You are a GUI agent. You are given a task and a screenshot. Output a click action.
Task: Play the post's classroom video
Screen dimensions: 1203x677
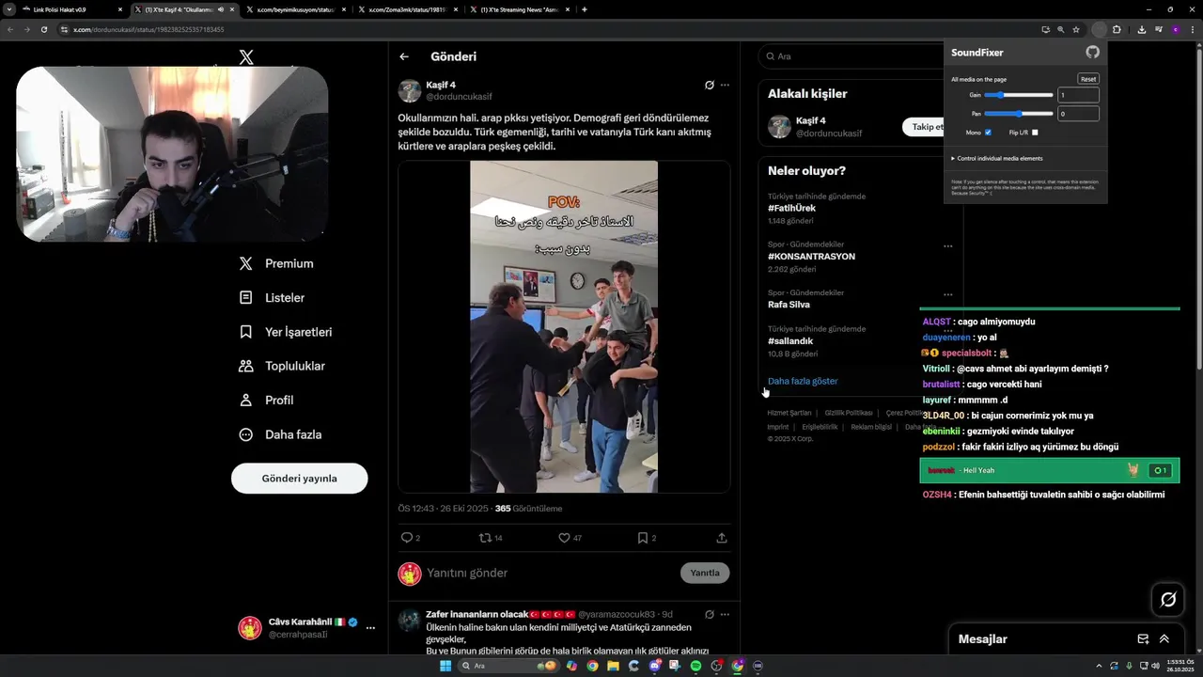pyautogui.click(x=564, y=326)
